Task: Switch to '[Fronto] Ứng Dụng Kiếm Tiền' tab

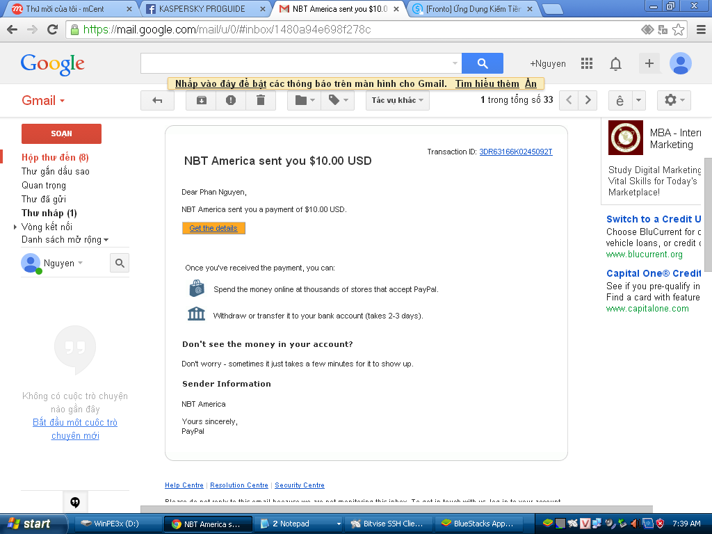Action: tap(472, 8)
